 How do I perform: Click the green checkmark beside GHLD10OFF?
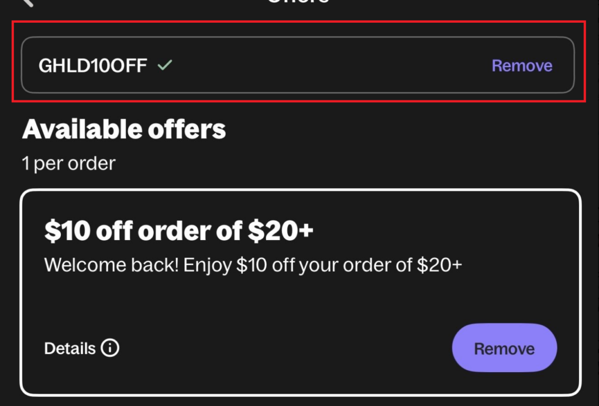point(165,65)
